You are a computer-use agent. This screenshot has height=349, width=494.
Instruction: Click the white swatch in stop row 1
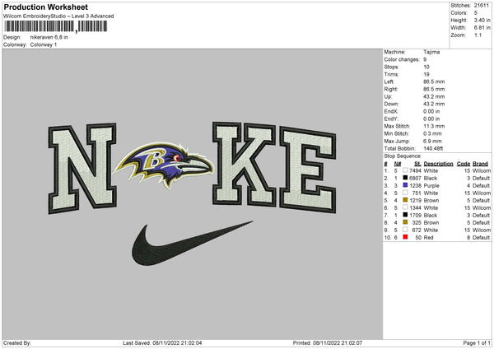coord(405,170)
